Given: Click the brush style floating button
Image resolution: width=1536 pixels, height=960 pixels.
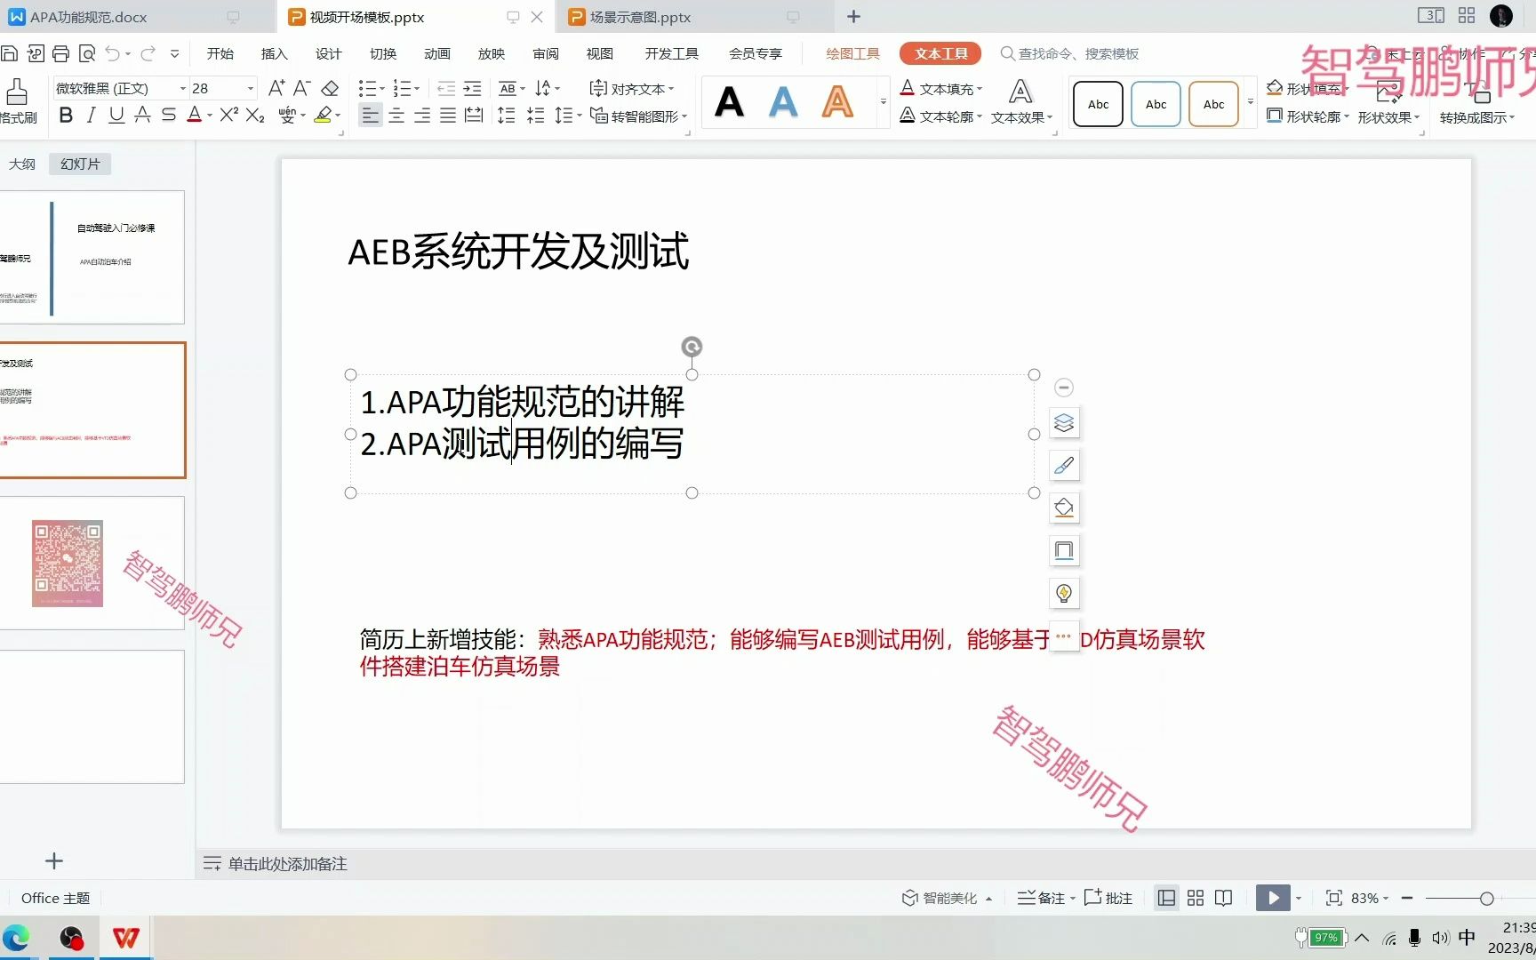Looking at the screenshot, I should [1064, 466].
